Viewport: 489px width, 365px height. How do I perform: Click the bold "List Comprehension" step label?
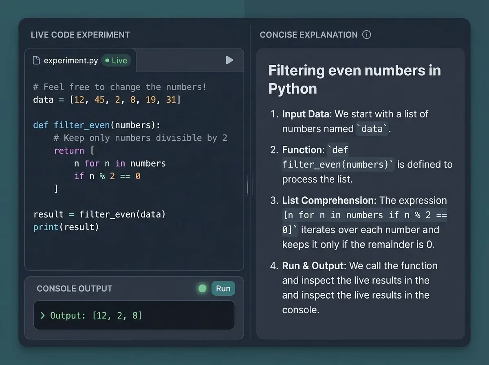coord(328,200)
